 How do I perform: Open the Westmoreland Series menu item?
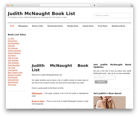pos(55,26)
